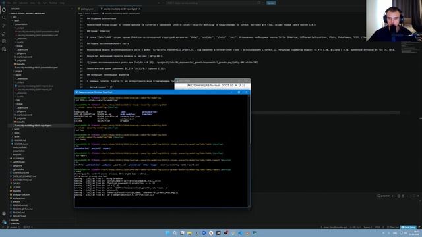
Task: Click the git branch indicator in status bar
Action: (12, 227)
